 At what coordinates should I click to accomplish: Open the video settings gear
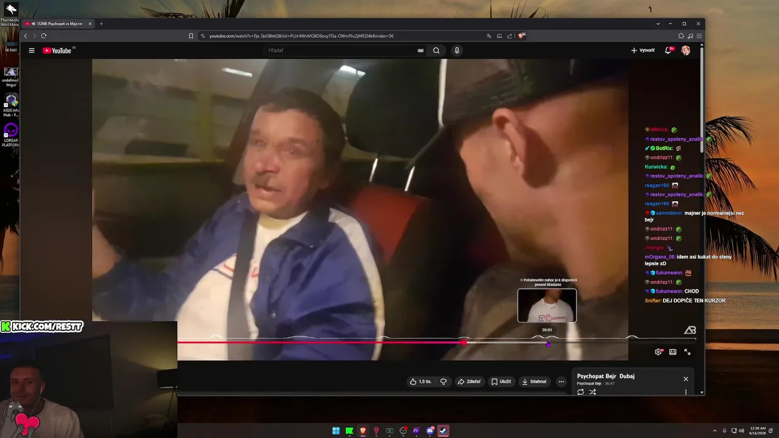[x=658, y=352]
